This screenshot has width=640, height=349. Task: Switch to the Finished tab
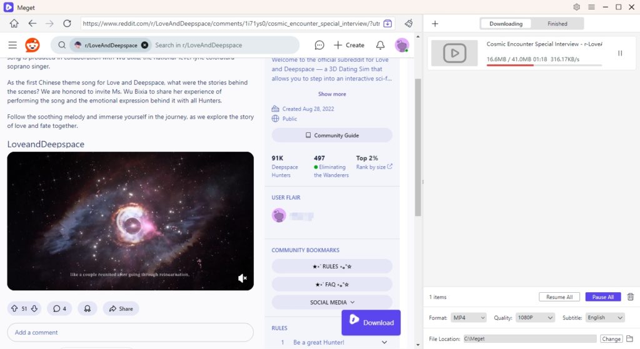point(557,24)
